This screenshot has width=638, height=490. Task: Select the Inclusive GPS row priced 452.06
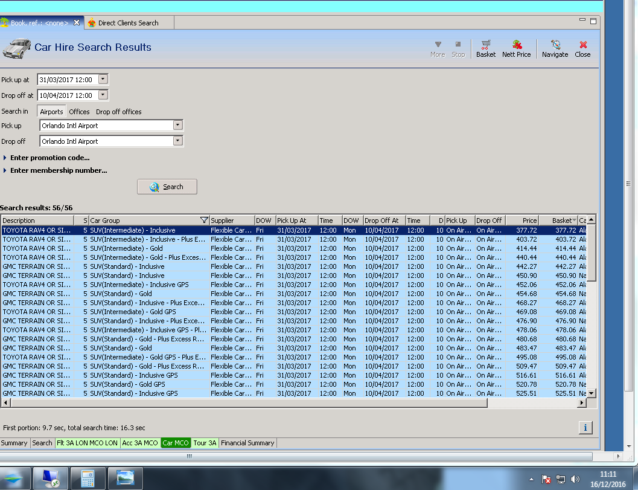[294, 285]
